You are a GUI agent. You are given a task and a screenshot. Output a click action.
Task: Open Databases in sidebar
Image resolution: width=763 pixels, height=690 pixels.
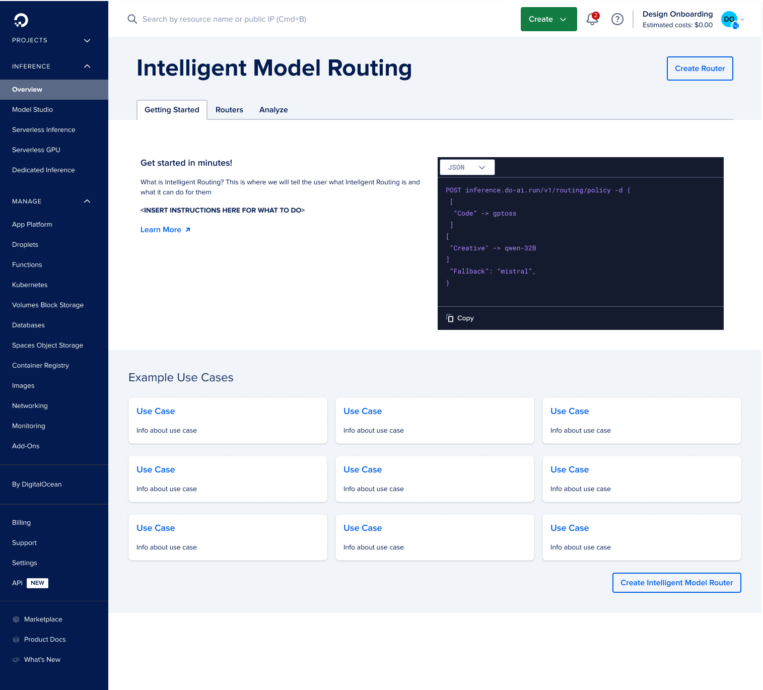54,325
